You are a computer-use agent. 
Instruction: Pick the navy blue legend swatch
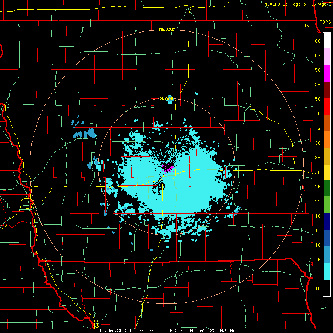(327, 222)
